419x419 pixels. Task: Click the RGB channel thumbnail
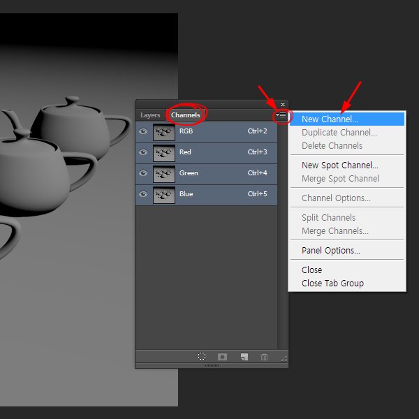coord(164,132)
